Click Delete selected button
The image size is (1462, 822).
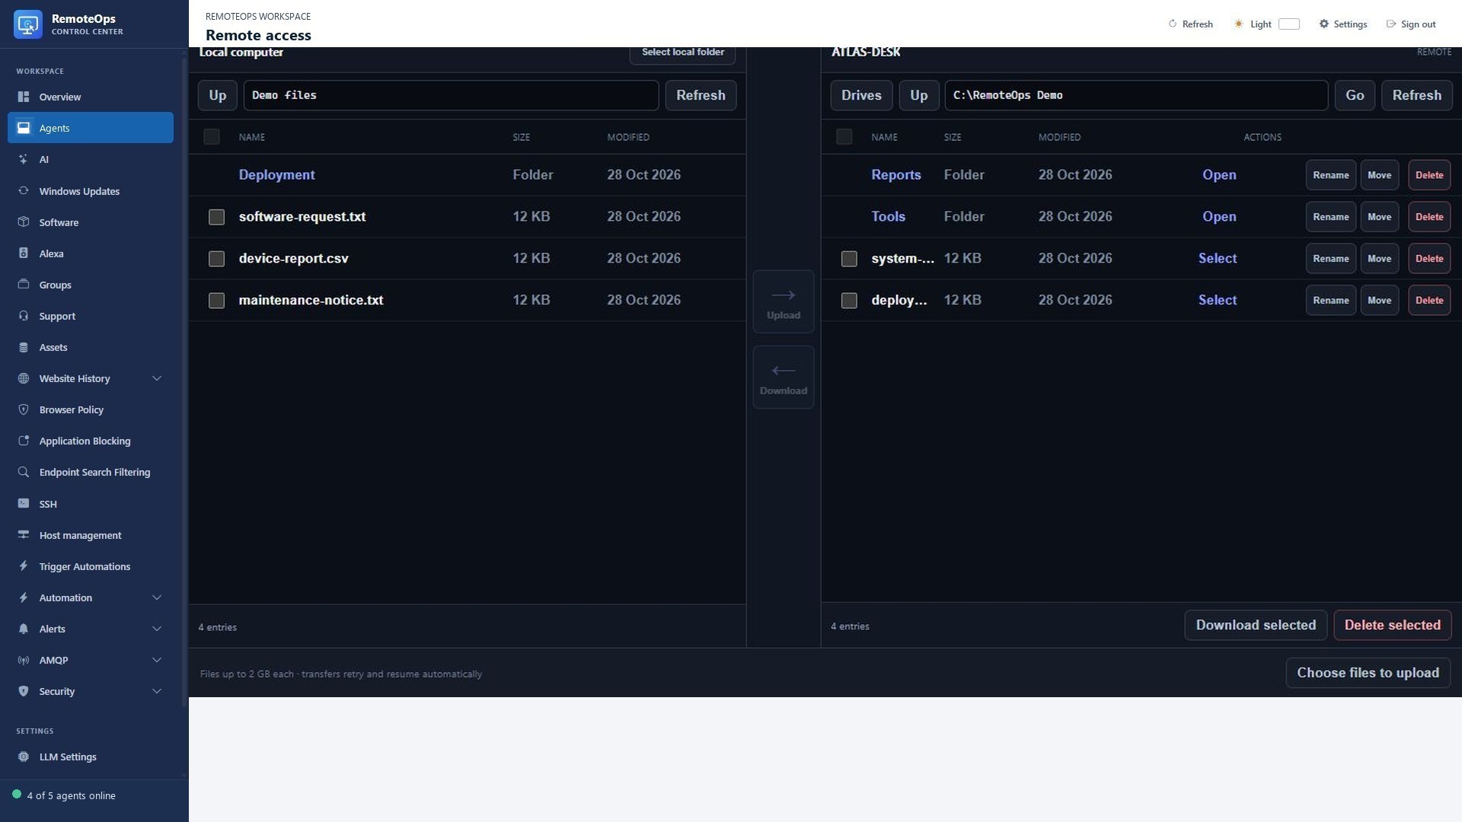click(1392, 626)
